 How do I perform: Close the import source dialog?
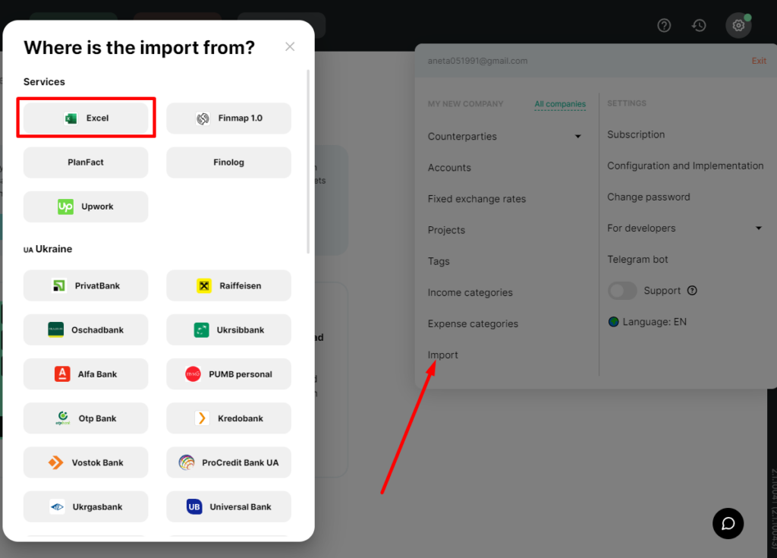290,46
